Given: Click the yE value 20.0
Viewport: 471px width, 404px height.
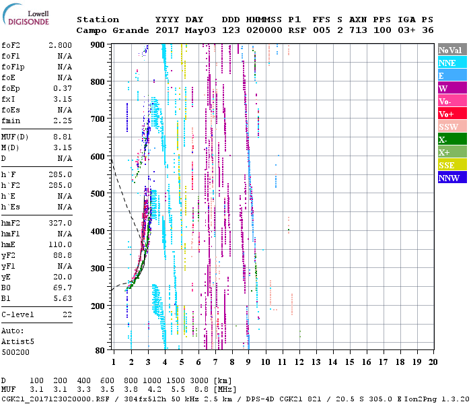Looking at the screenshot, I should 63,277.
